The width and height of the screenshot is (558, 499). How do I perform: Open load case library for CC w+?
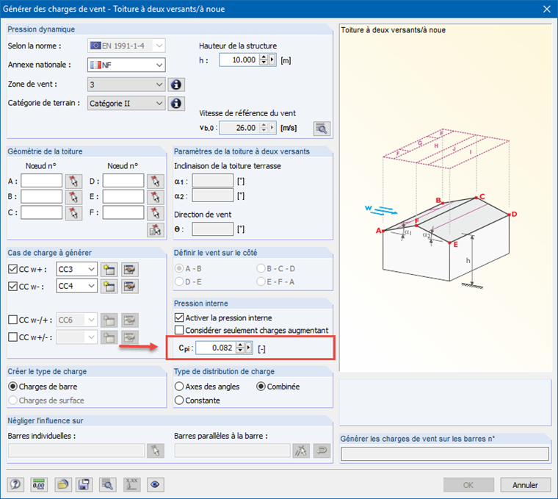(129, 270)
